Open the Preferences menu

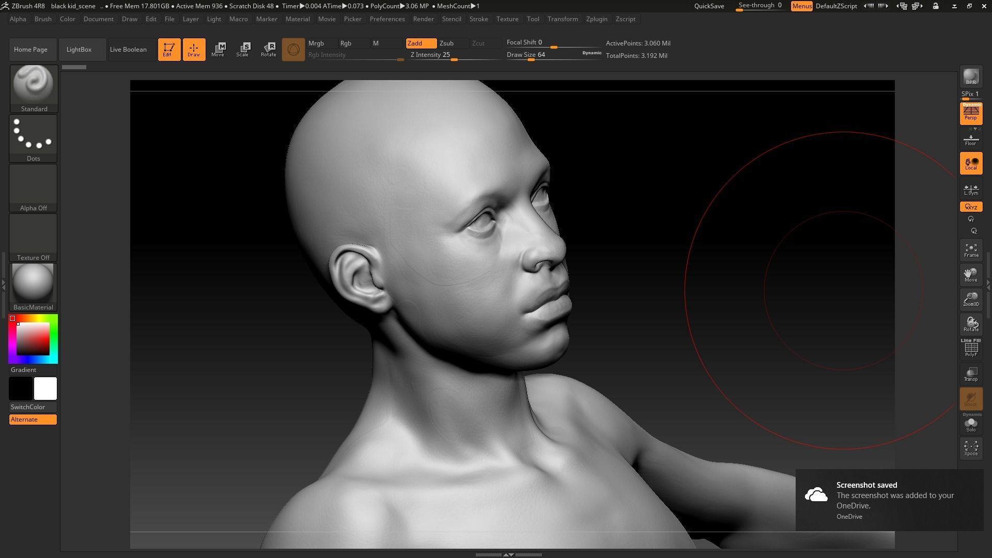388,19
